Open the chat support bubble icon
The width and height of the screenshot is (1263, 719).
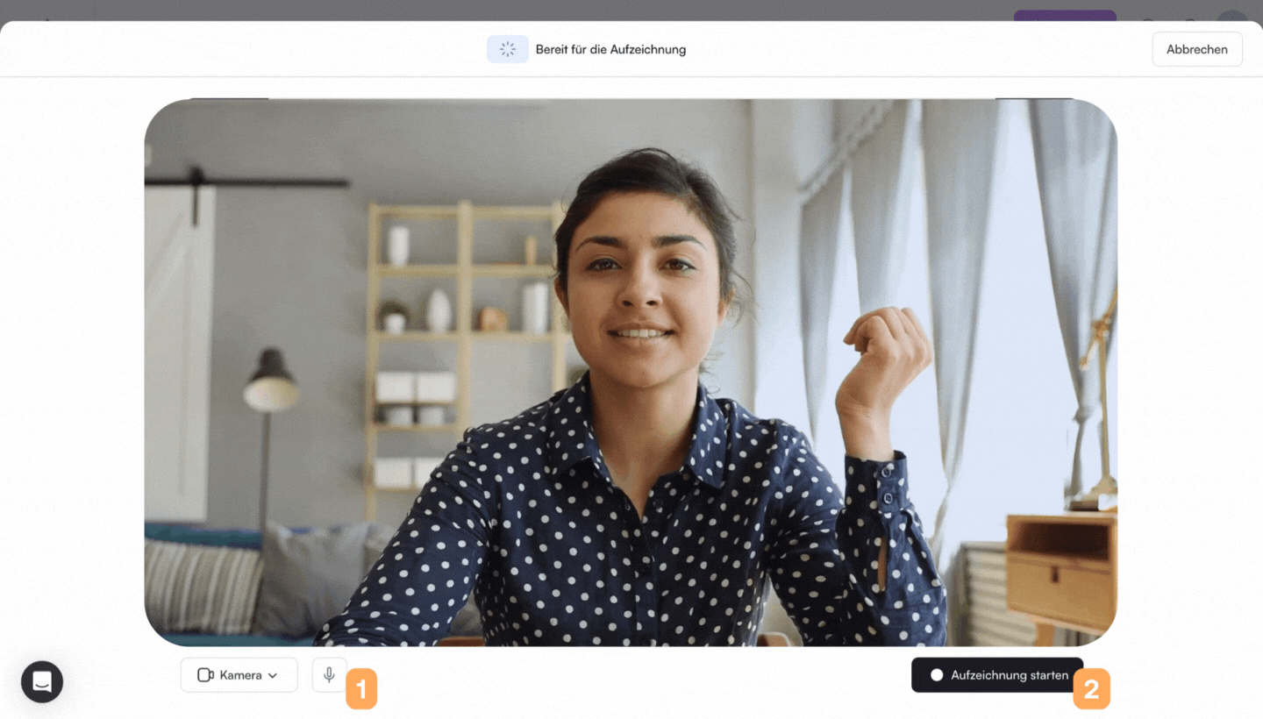[x=42, y=681]
